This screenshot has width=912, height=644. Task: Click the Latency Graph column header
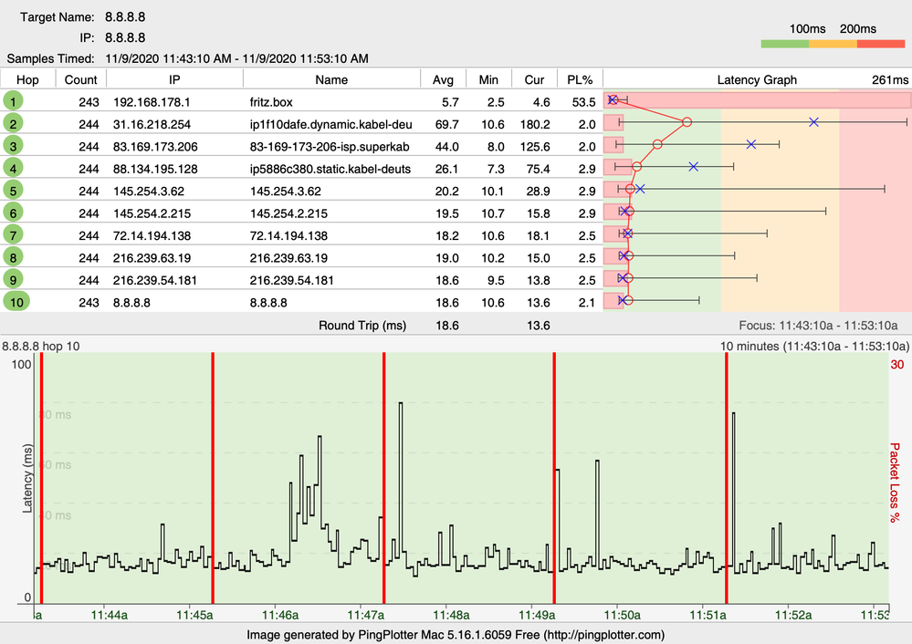pos(757,79)
